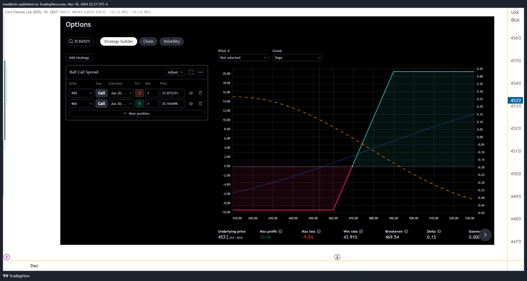Click the size field of the 460 leg
The height and width of the screenshot is (281, 527).
click(x=152, y=104)
